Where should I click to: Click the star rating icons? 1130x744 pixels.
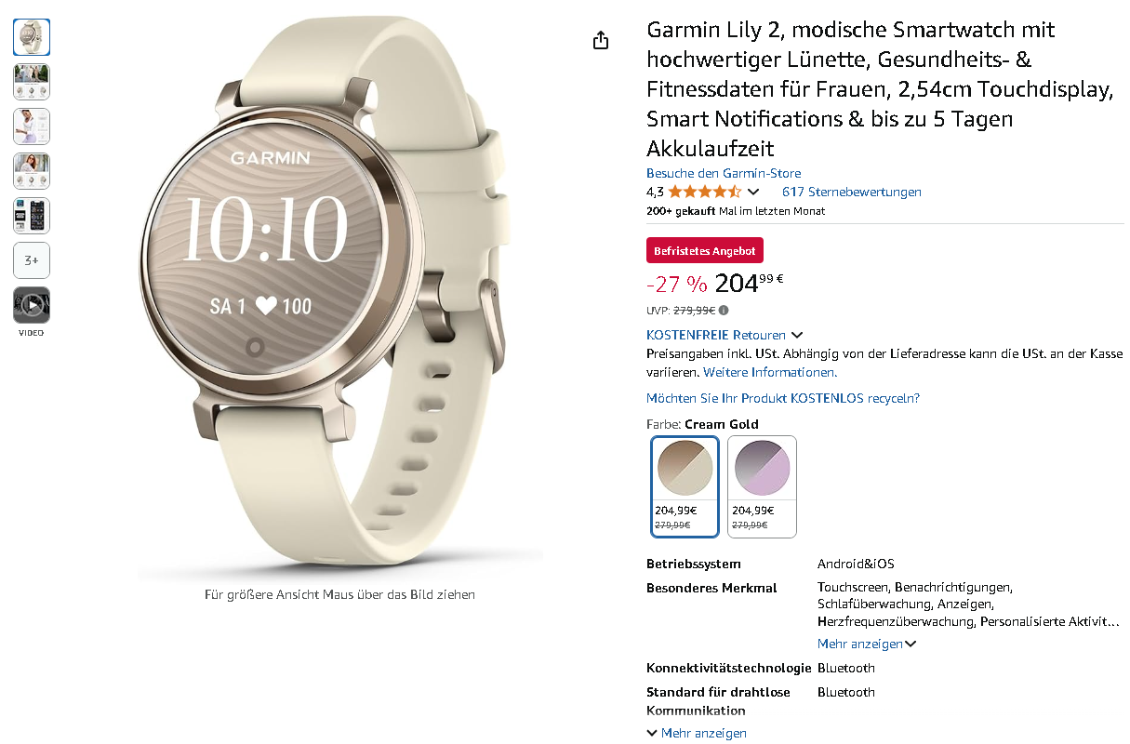point(704,192)
